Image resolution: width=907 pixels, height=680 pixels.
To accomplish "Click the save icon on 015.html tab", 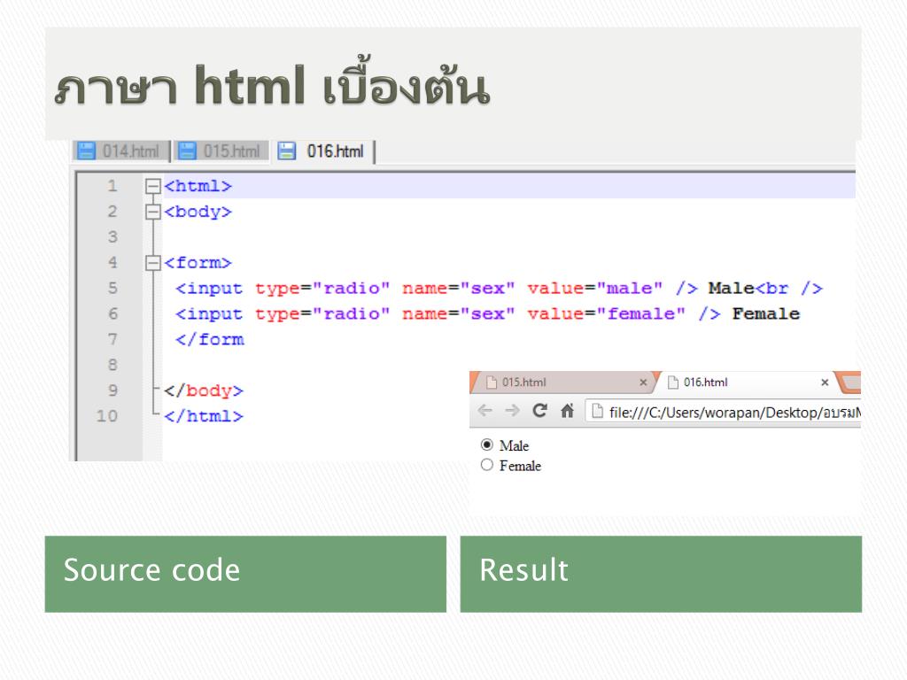I will (187, 151).
